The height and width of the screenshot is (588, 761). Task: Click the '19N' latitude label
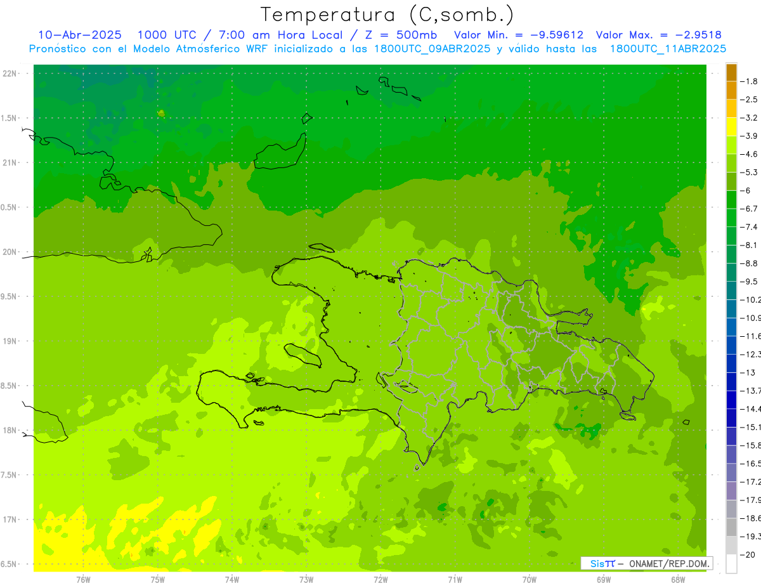[x=9, y=341]
